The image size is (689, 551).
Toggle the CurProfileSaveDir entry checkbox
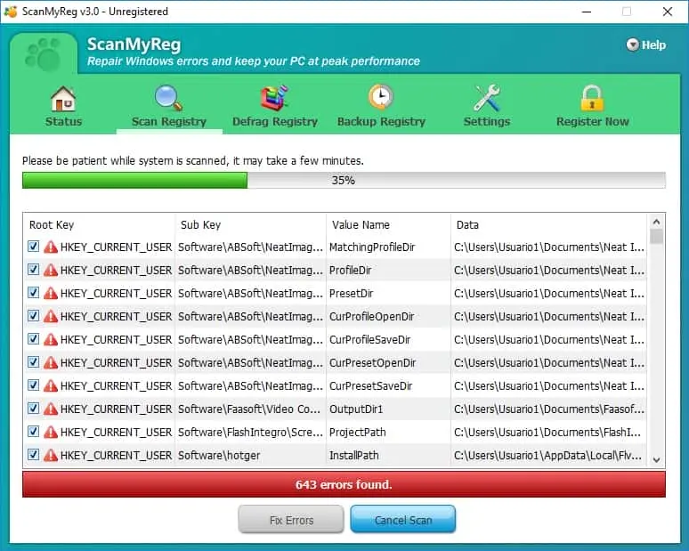(x=34, y=339)
